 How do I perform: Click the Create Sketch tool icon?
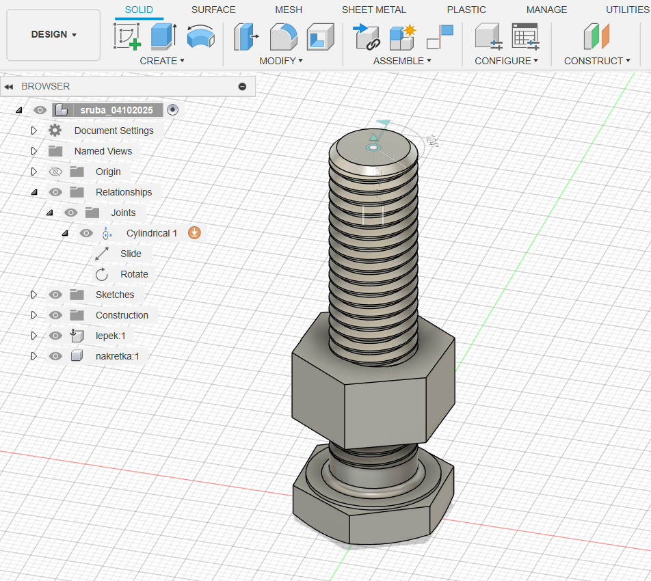click(127, 36)
